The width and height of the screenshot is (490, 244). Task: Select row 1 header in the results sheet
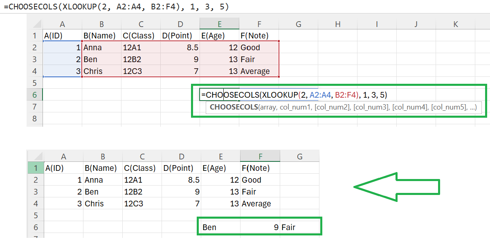coord(36,168)
